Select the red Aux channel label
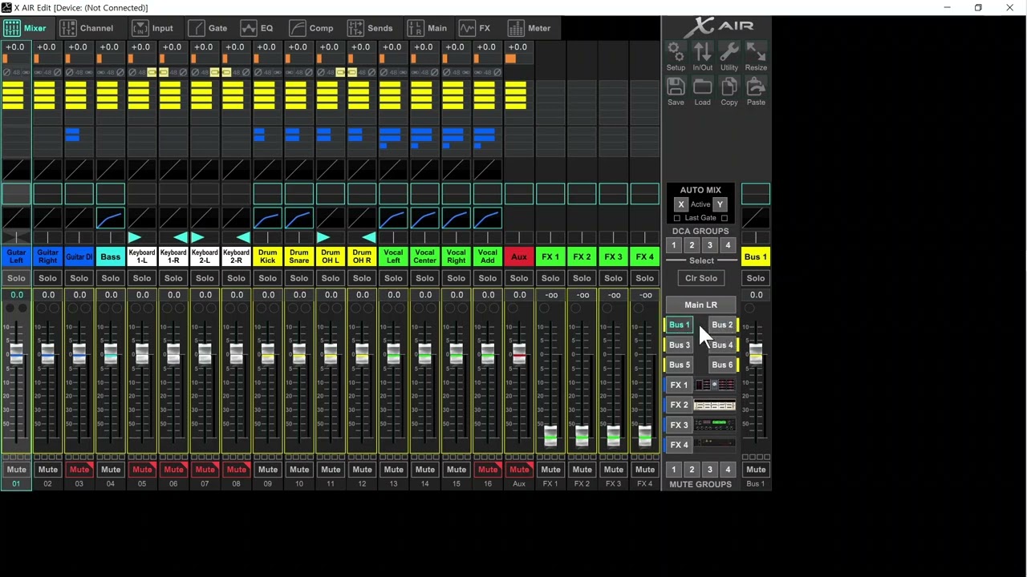The width and height of the screenshot is (1027, 577). [519, 256]
